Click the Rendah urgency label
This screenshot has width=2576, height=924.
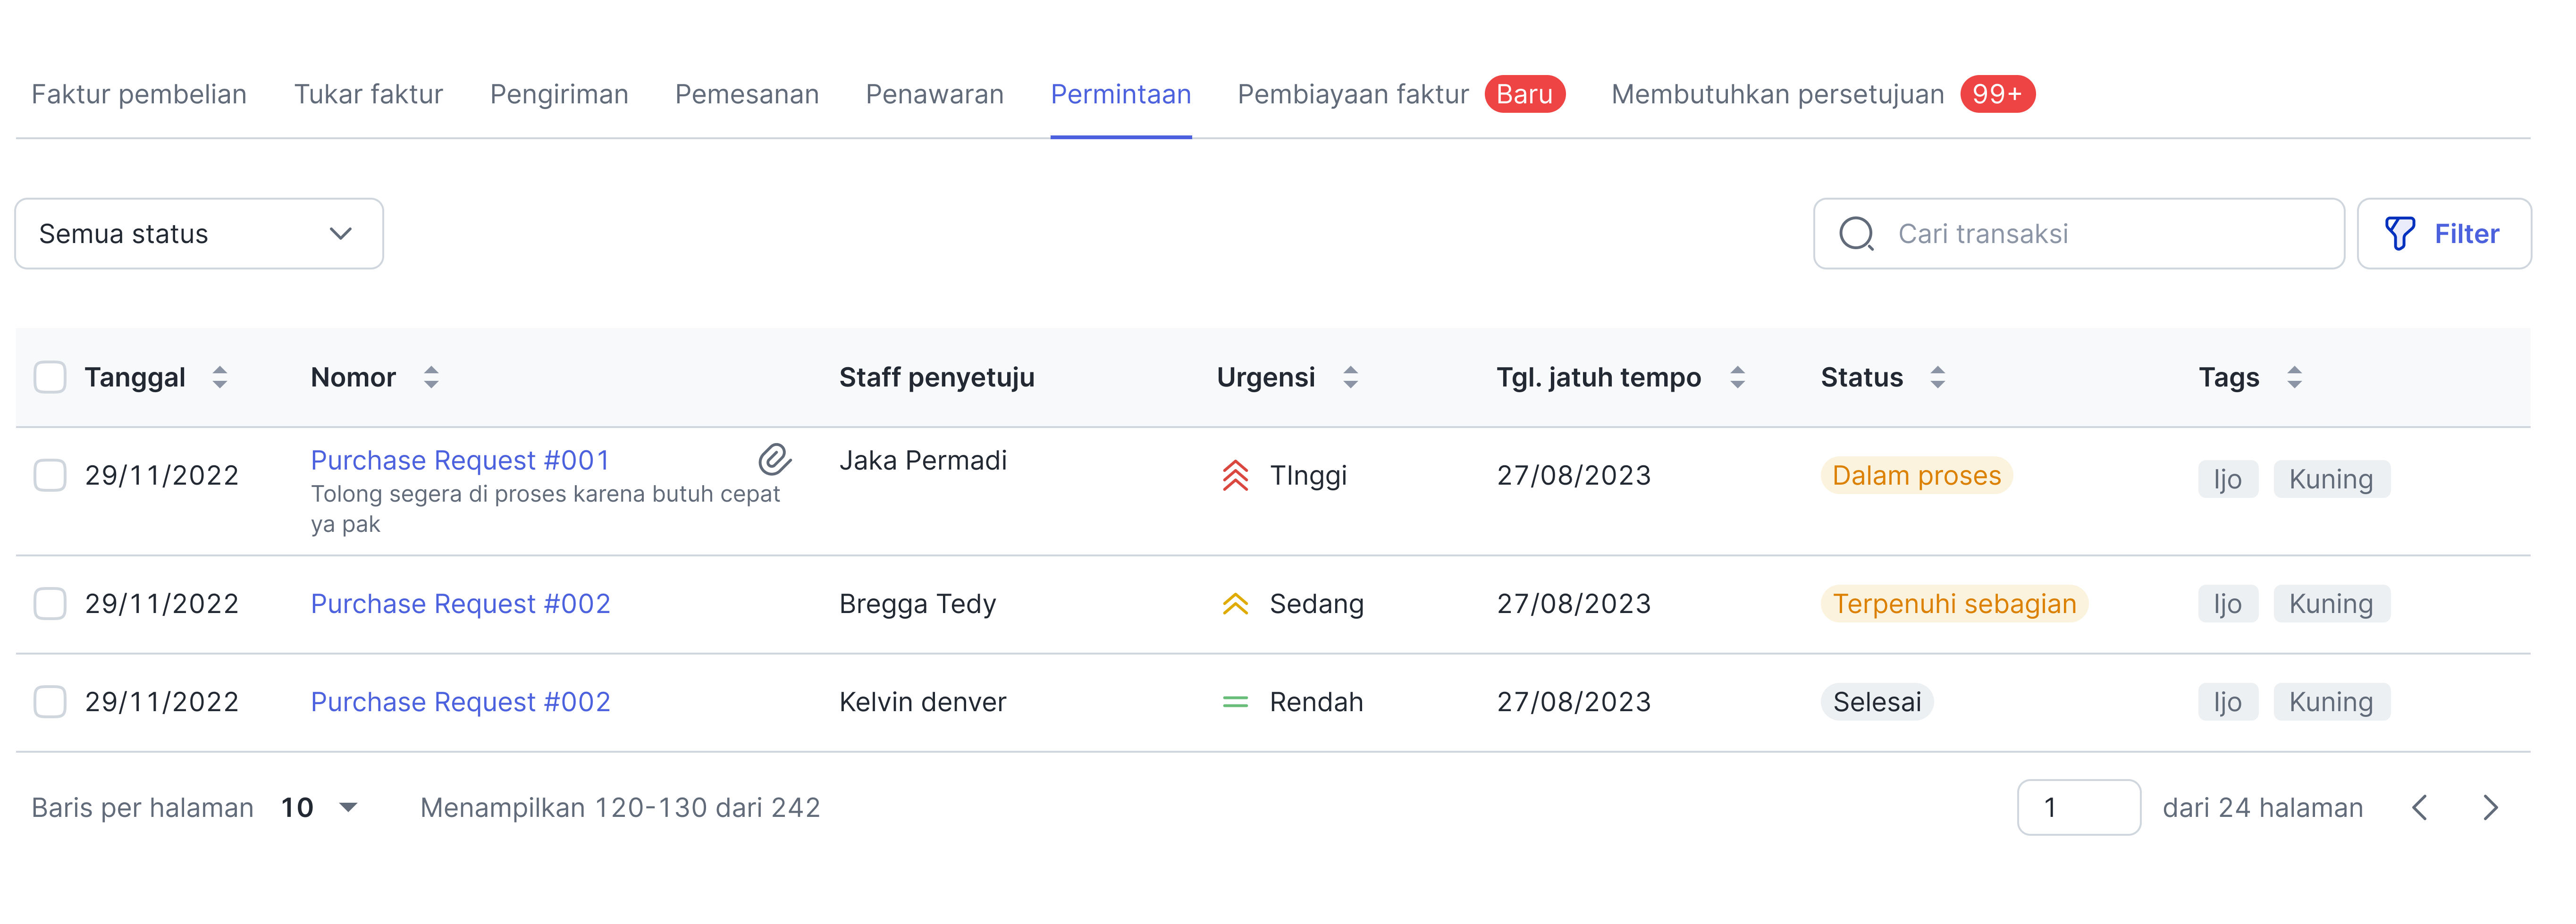[x=1316, y=702]
